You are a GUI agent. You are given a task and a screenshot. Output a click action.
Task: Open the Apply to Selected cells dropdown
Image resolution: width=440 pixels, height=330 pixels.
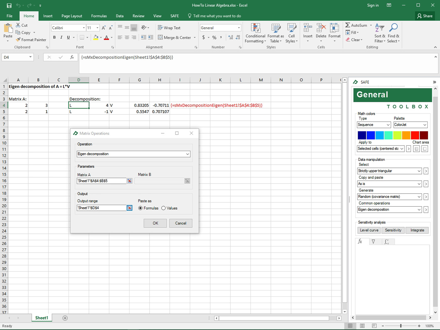(381, 149)
